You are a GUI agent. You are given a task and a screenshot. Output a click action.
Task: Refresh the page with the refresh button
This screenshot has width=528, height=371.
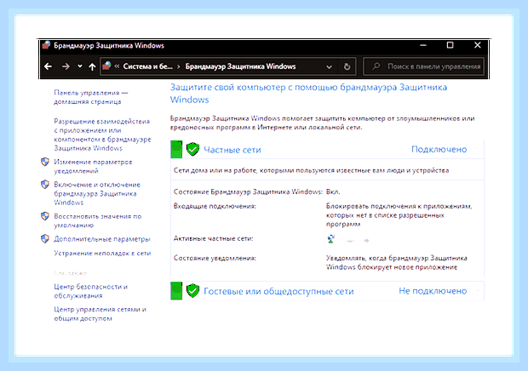coord(347,66)
